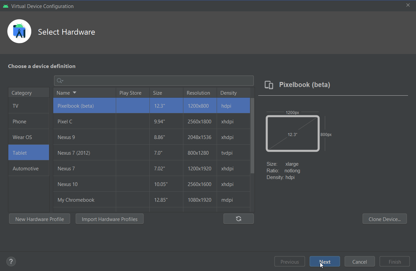Screen dimensions: 416x271
Task: Click the Finish button
Action: (x=395, y=262)
